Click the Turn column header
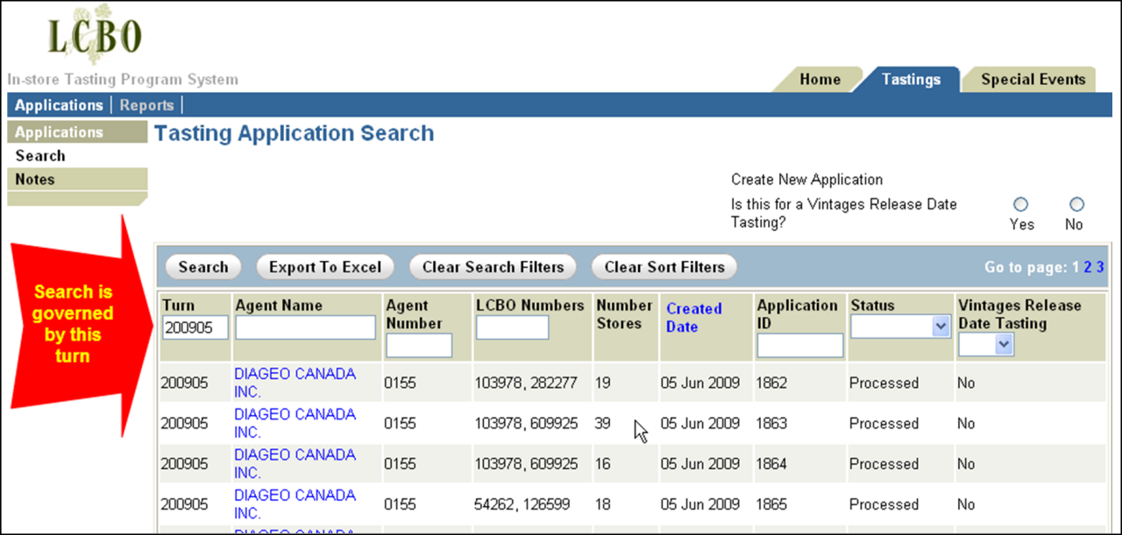1122x535 pixels. click(178, 306)
